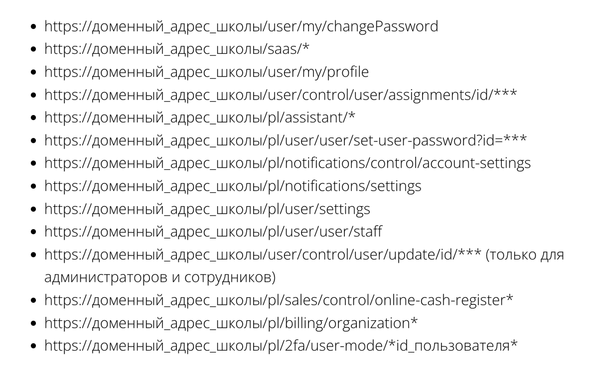598x375 pixels.
Task: Select the pl/user/settings URL
Action: pos(207,209)
